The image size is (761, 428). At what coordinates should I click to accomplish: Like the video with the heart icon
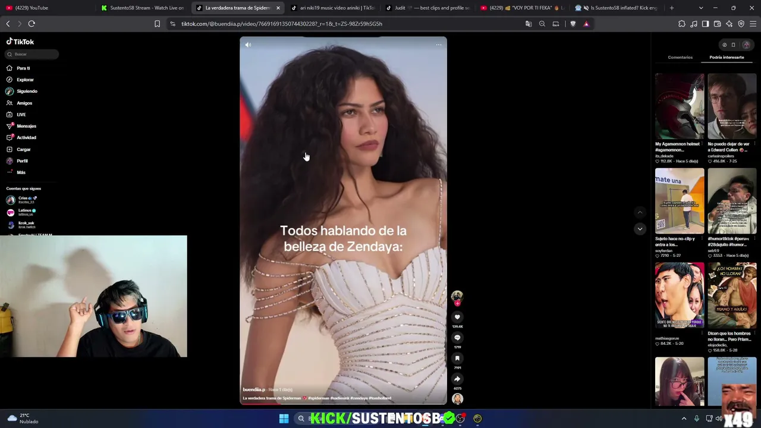457,317
